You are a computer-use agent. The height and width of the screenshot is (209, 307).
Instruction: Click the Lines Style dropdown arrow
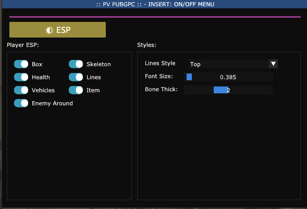273,64
